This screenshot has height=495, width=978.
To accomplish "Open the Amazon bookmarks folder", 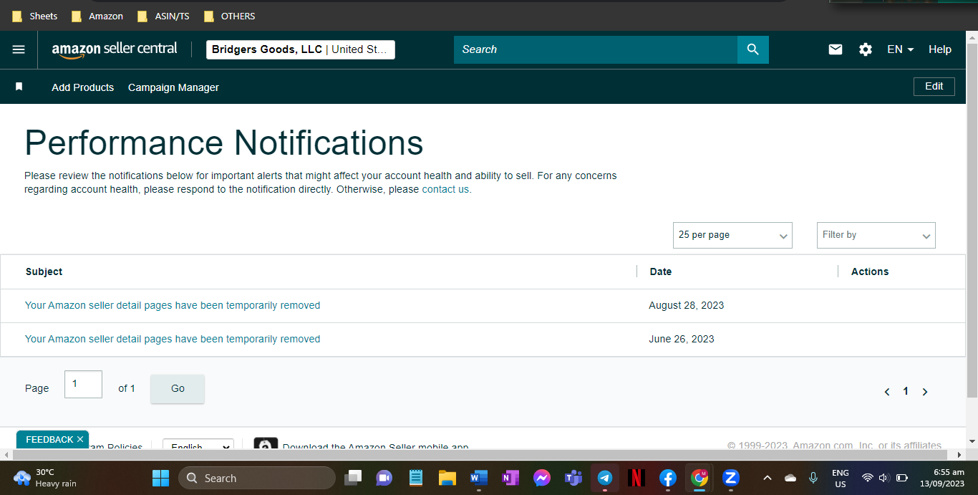I will pos(97,16).
